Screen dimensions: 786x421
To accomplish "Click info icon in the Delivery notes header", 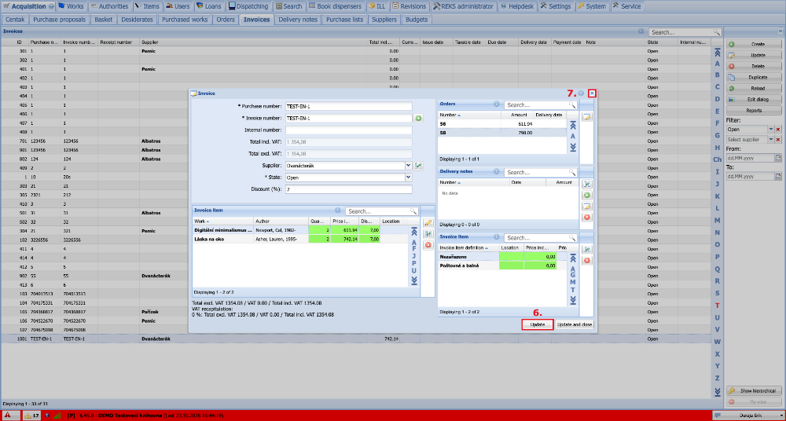I will (496, 171).
